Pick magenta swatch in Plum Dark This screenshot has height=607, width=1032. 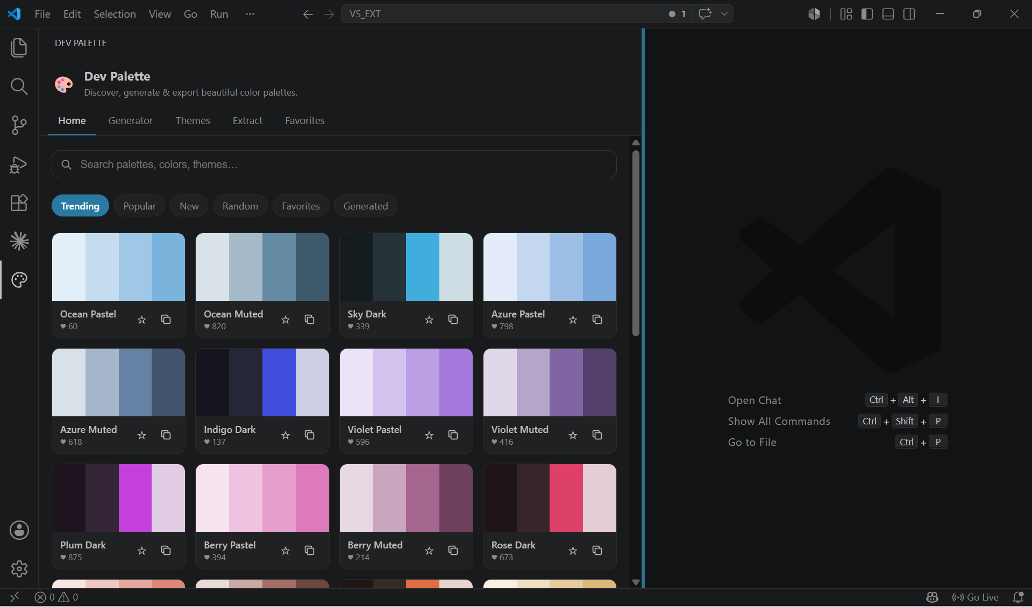click(x=135, y=498)
